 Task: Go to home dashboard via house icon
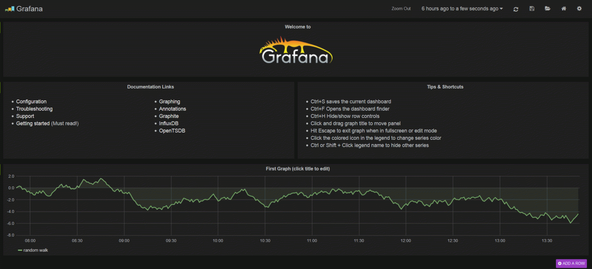pos(564,8)
